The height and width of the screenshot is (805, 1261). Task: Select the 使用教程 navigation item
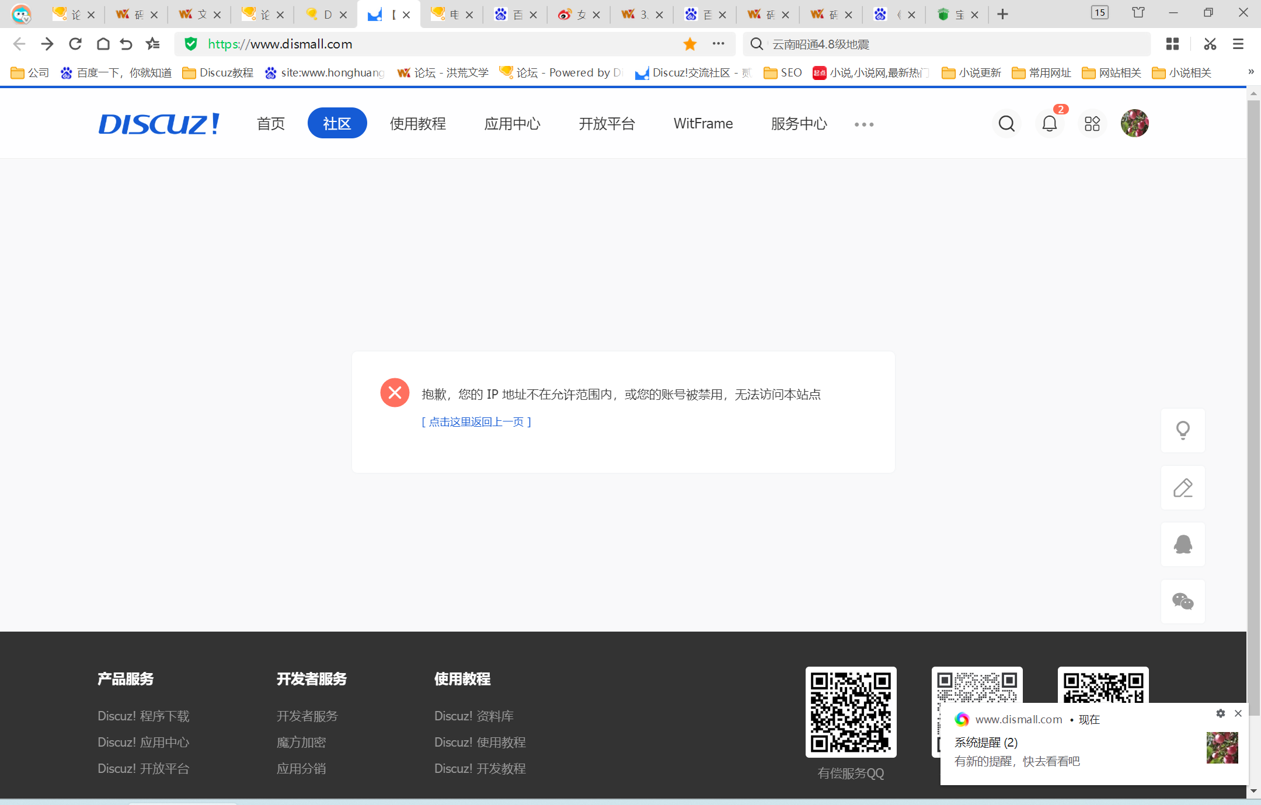tap(417, 124)
